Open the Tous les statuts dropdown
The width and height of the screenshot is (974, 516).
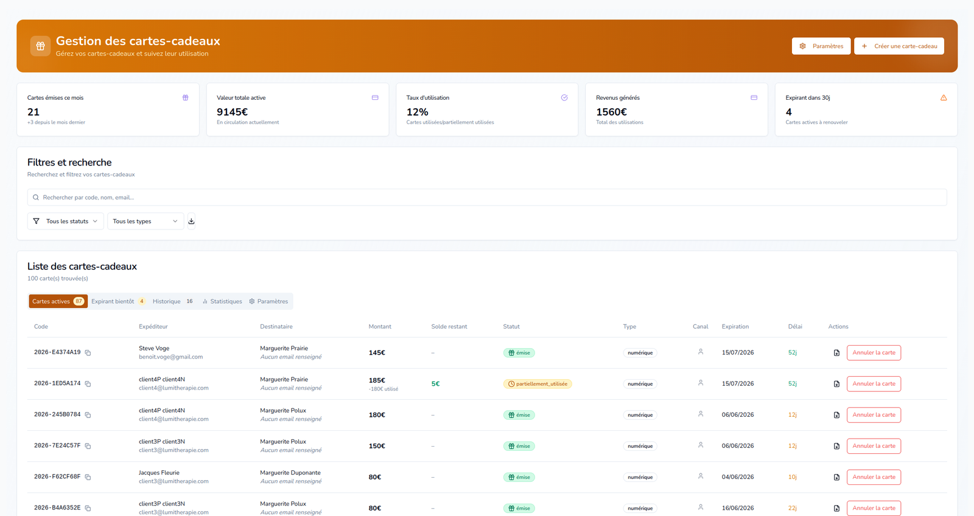pyautogui.click(x=66, y=221)
